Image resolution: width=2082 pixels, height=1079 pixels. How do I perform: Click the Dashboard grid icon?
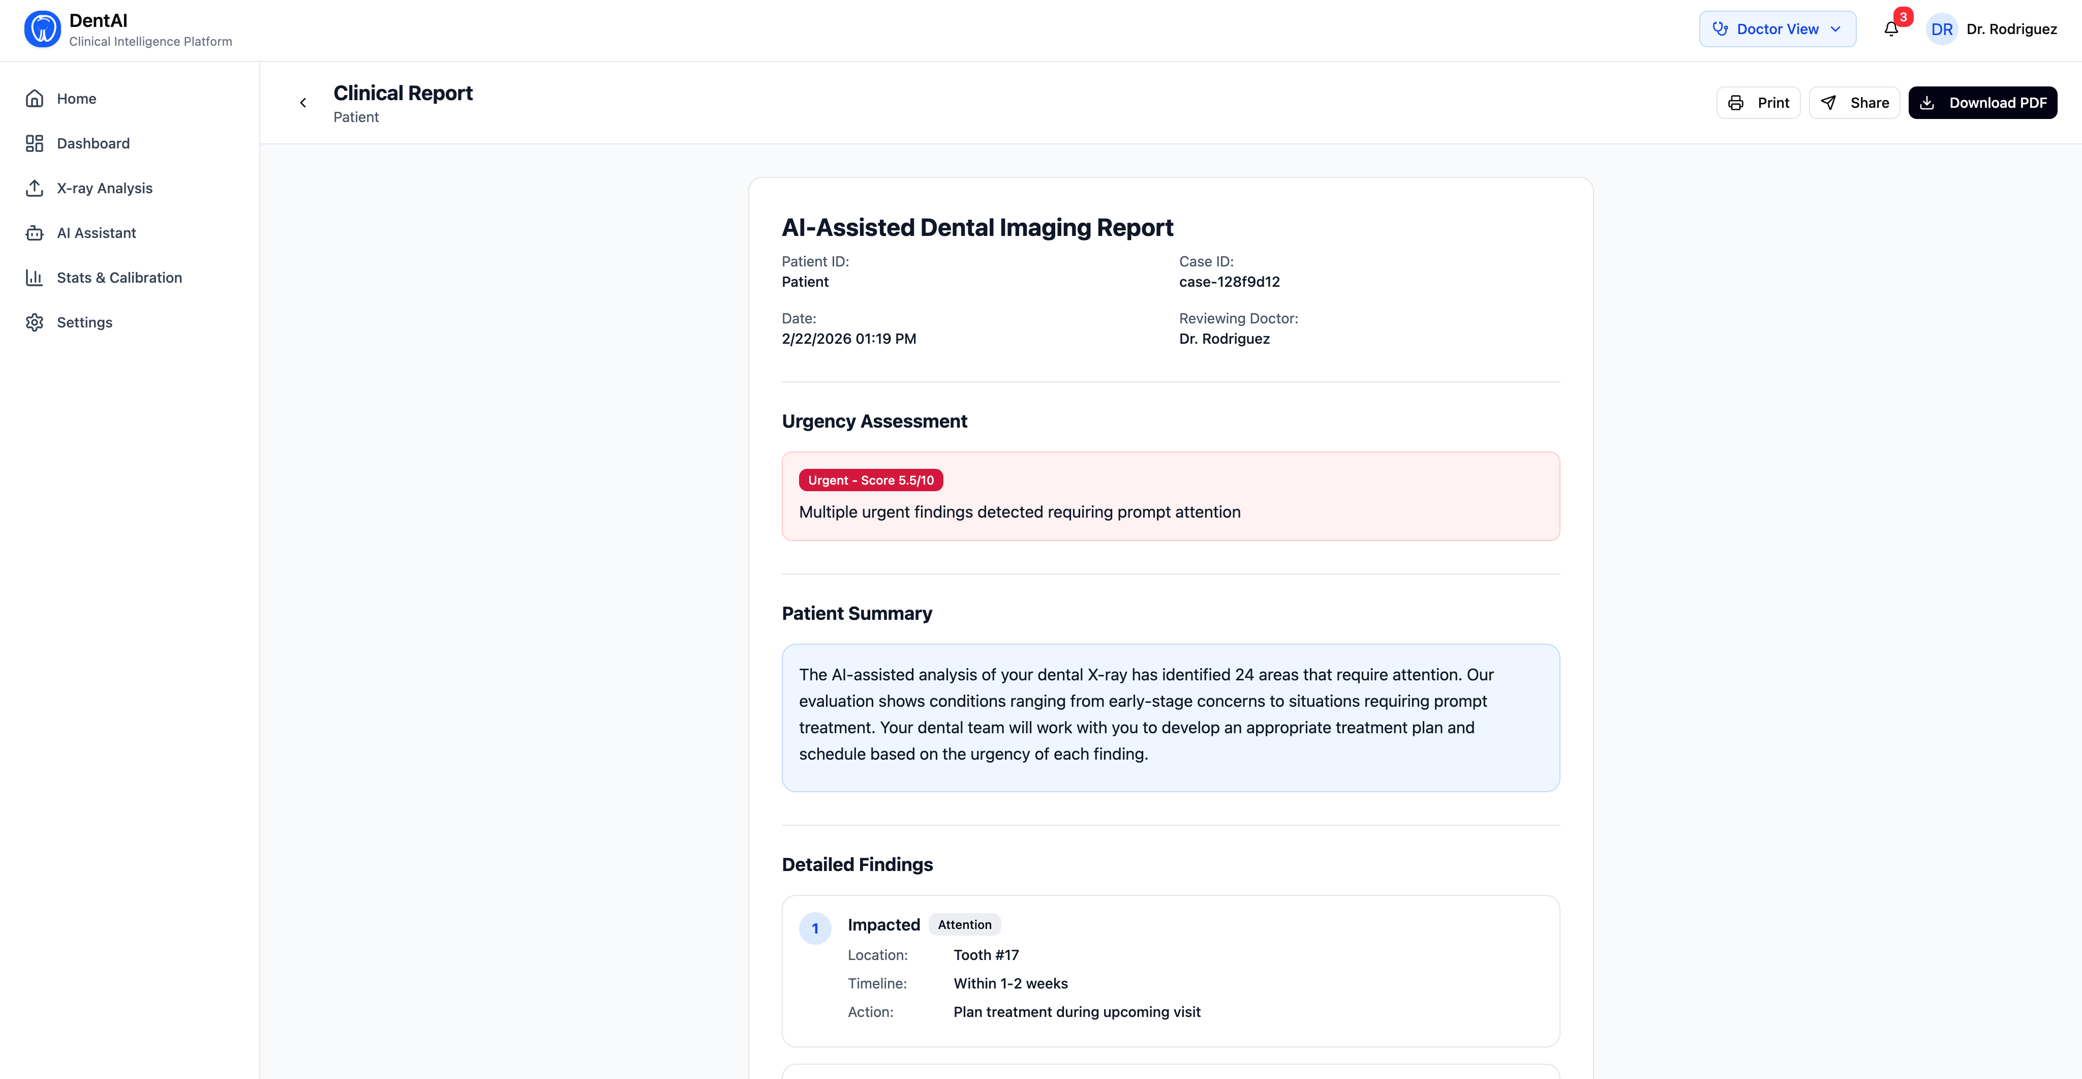pyautogui.click(x=34, y=143)
